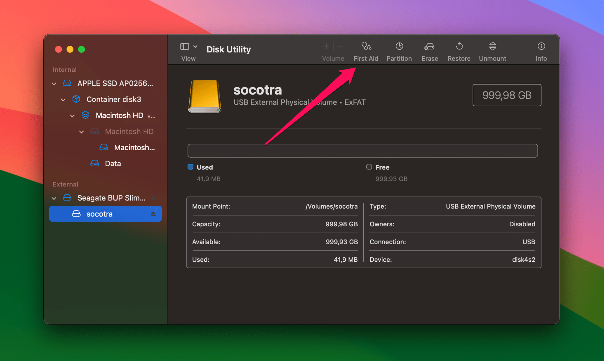Screen dimensions: 604x361
Task: Run First Aid on the socotra volume
Action: 366,50
